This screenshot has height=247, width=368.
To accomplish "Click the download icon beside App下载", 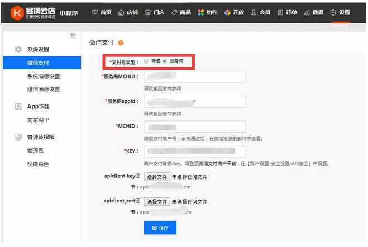I will [18, 106].
